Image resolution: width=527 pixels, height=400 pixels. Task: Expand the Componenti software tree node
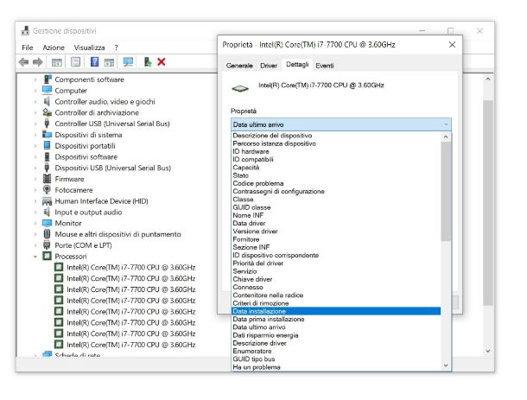coord(35,79)
